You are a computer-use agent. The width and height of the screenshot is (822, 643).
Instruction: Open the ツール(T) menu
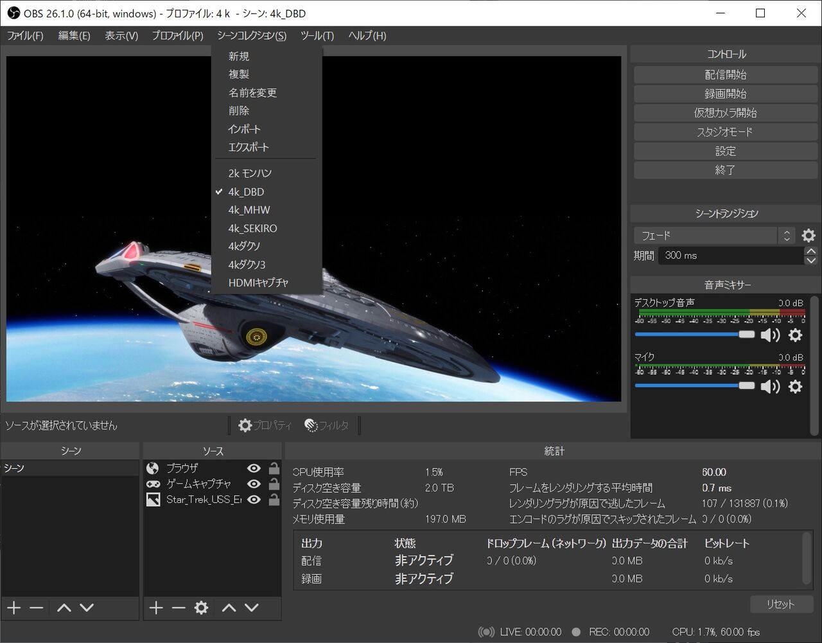click(317, 36)
